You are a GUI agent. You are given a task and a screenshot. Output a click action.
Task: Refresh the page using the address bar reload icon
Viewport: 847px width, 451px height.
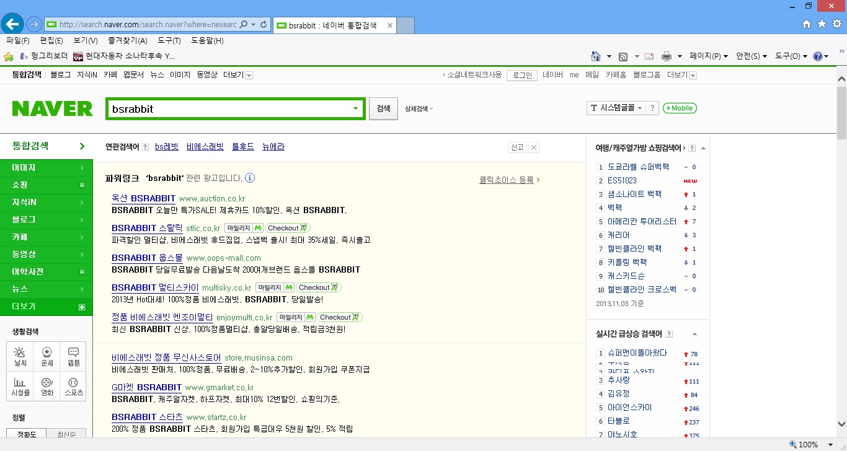point(264,25)
